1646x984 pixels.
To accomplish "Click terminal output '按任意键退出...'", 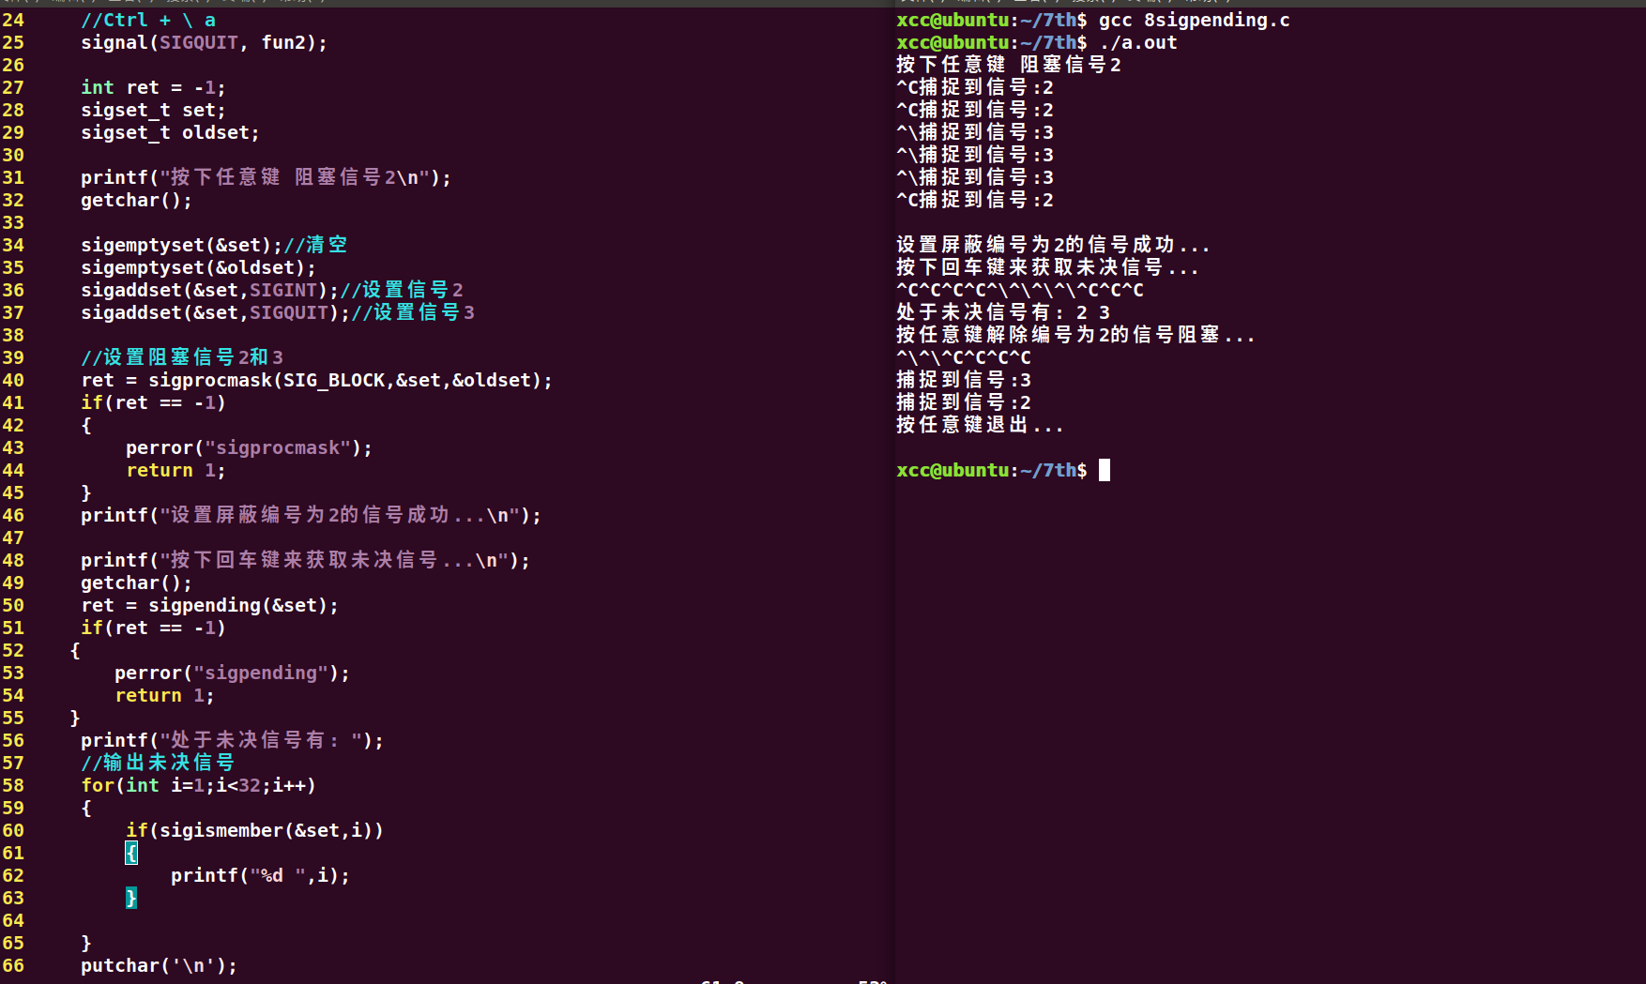I will click(x=980, y=425).
